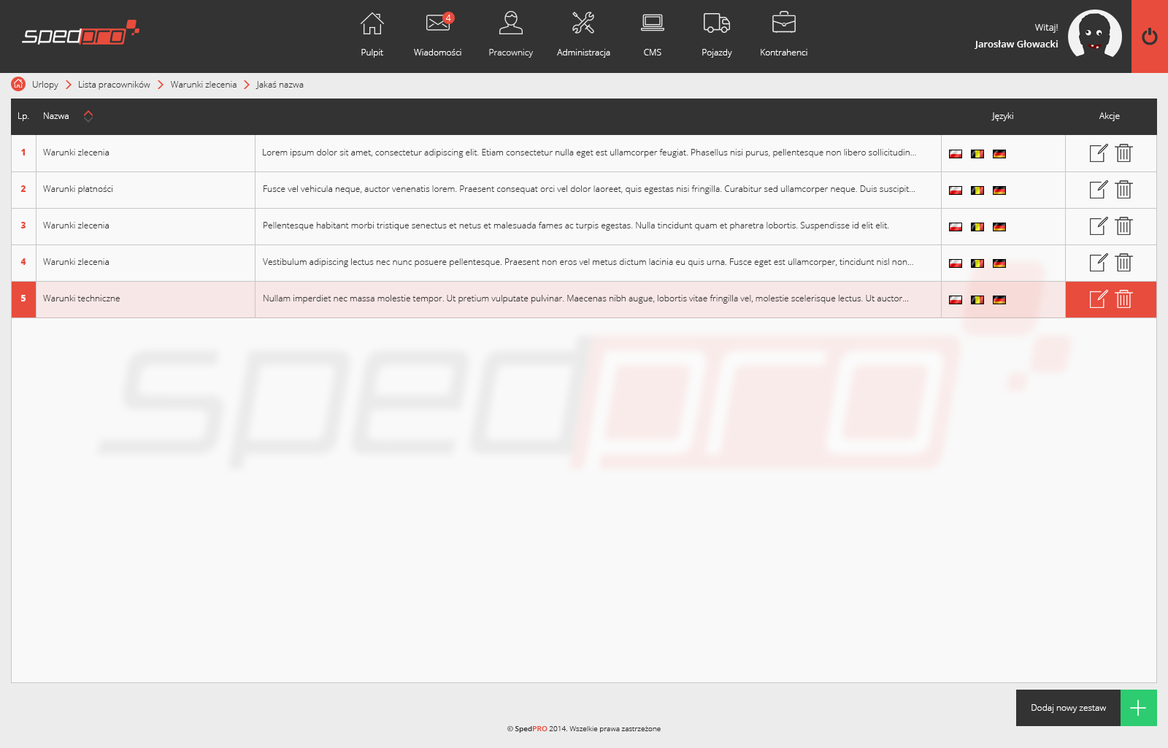
Task: Click the home icon in breadcrumb
Action: (18, 84)
